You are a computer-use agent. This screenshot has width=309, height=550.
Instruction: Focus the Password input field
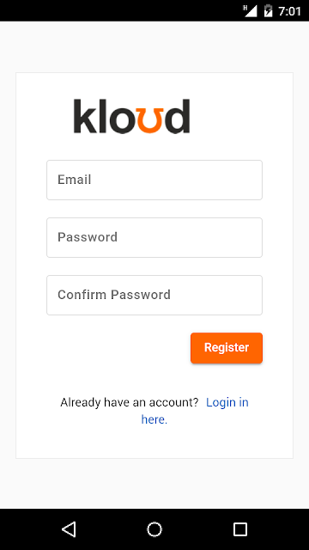pyautogui.click(x=154, y=237)
